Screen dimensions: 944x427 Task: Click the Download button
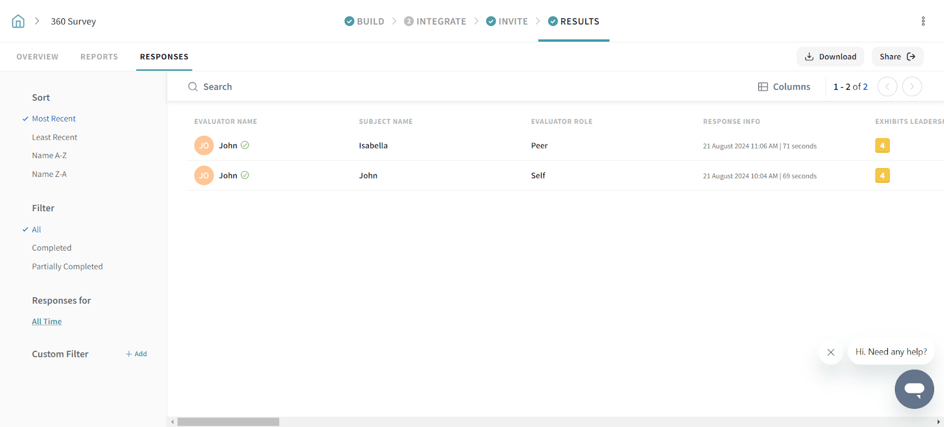point(830,57)
